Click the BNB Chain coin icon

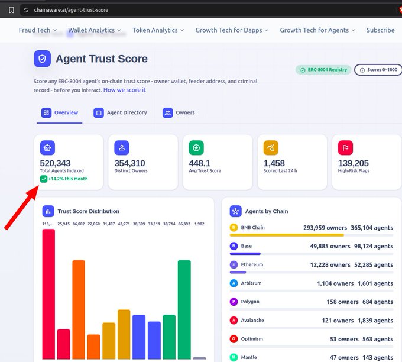point(234,228)
